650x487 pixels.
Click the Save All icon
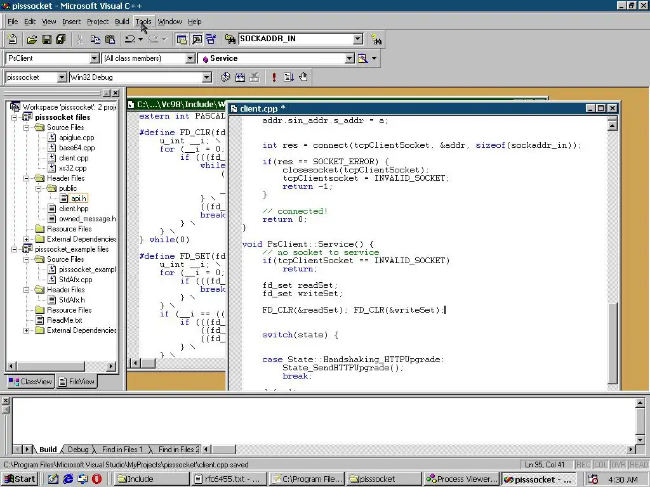pos(61,39)
